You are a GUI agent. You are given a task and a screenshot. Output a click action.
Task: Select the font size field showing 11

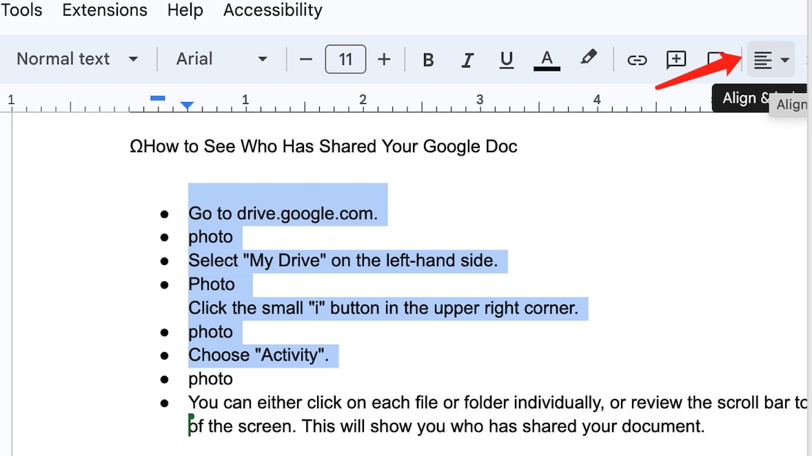345,59
